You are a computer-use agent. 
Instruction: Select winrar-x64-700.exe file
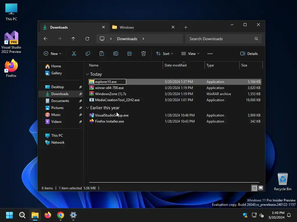[175, 88]
